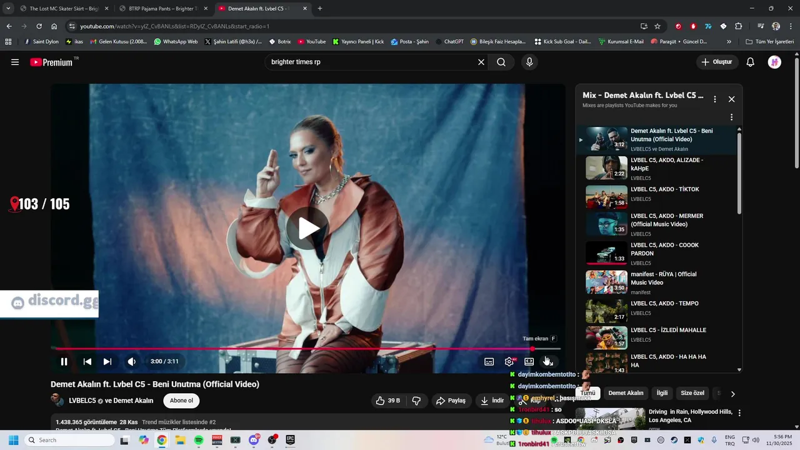This screenshot has height=450, width=800.
Task: Dislike the video thumbs-down
Action: [x=416, y=401]
